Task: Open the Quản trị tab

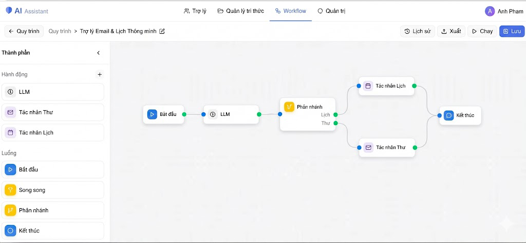Action: (x=331, y=11)
